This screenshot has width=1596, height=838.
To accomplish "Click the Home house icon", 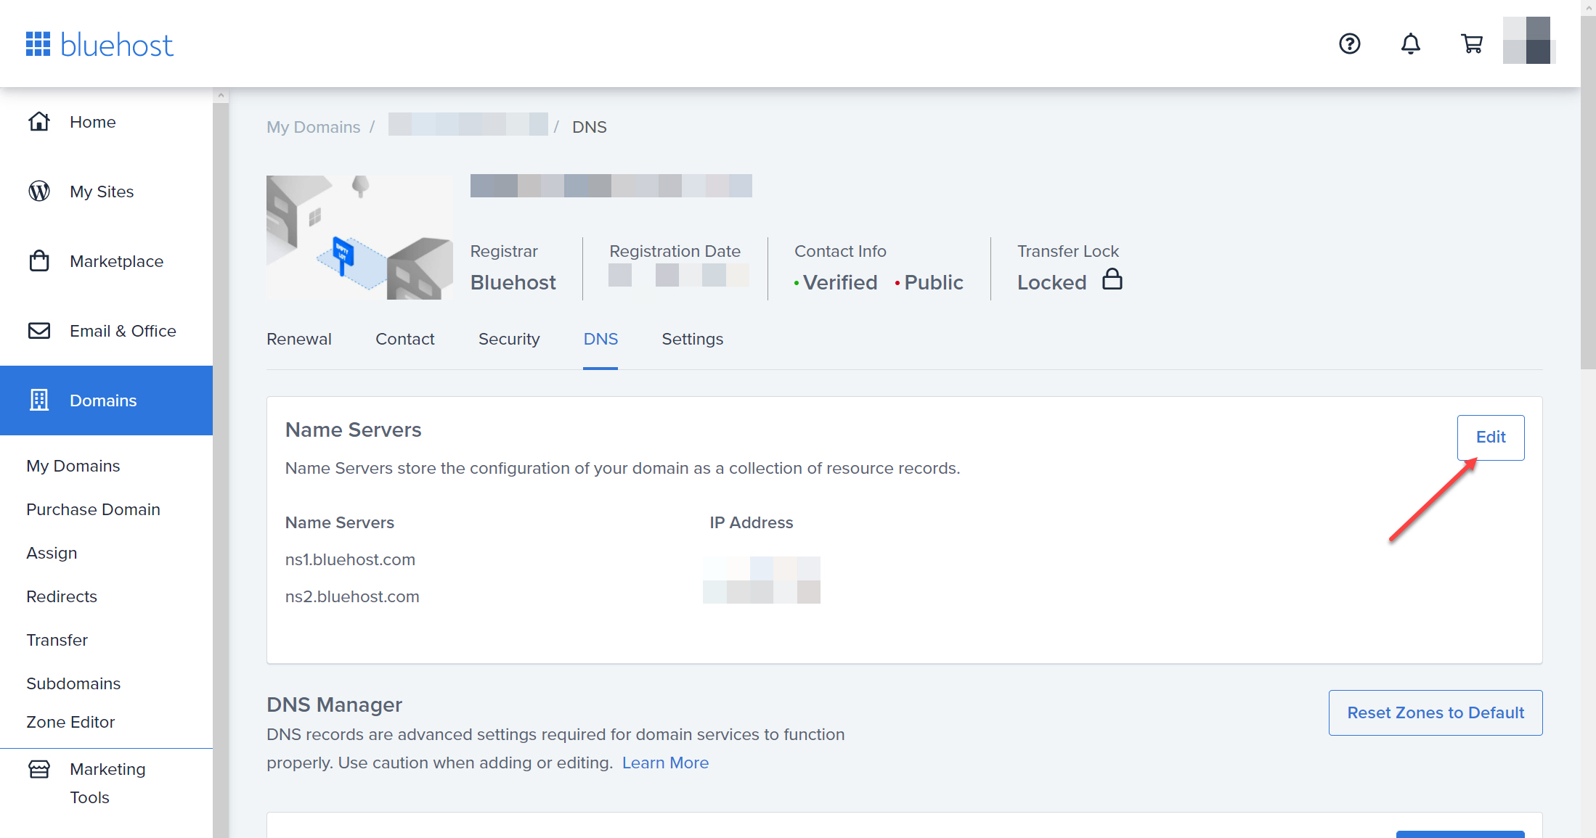I will click(39, 121).
